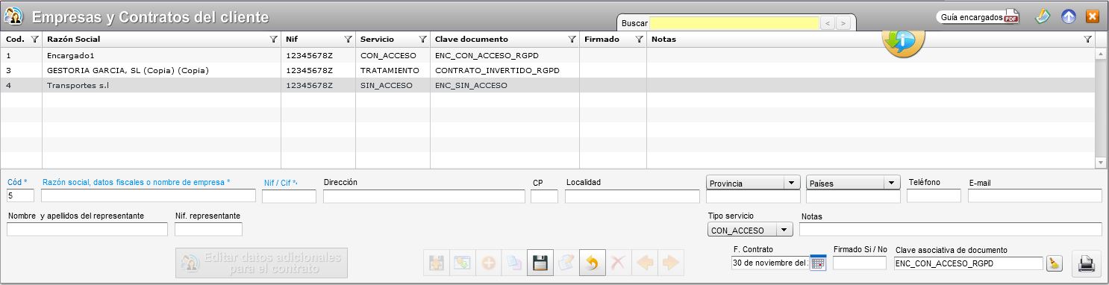1109x285 pixels.
Task: Open filter for the Notas column
Action: pos(1087,39)
